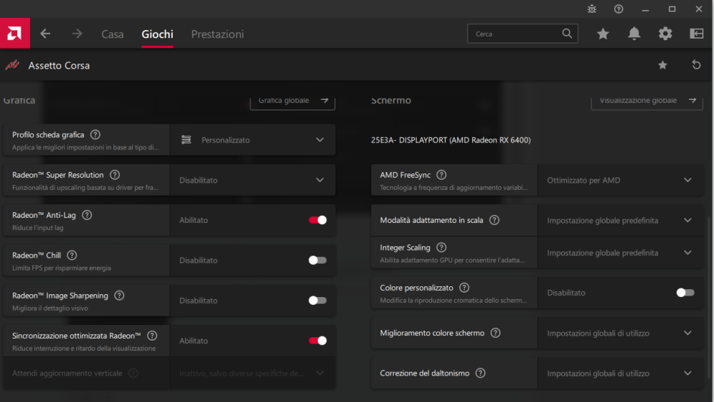Open Modalità adattamento in scala dropdown

620,221
